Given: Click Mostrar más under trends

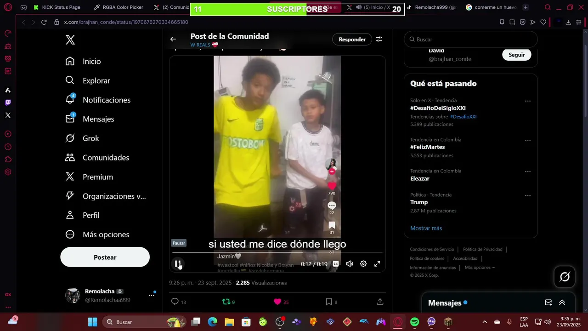Looking at the screenshot, I should coord(426,228).
